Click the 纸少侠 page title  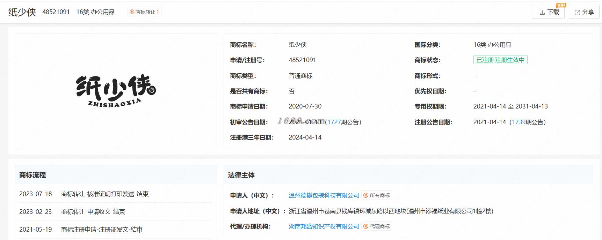point(22,12)
